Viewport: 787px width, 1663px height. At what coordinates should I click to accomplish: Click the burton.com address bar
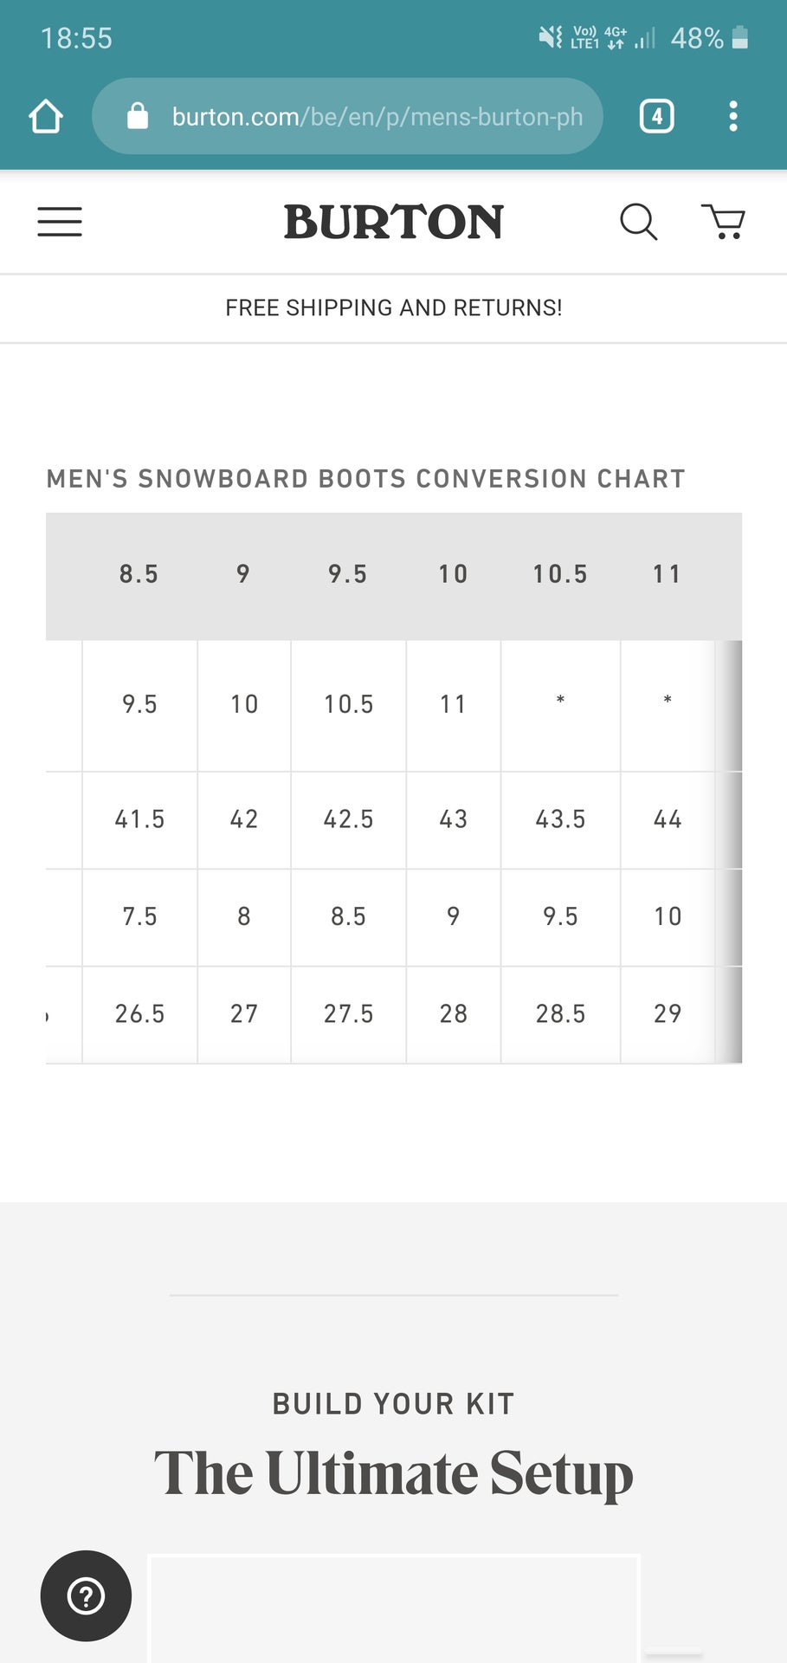[x=347, y=116]
